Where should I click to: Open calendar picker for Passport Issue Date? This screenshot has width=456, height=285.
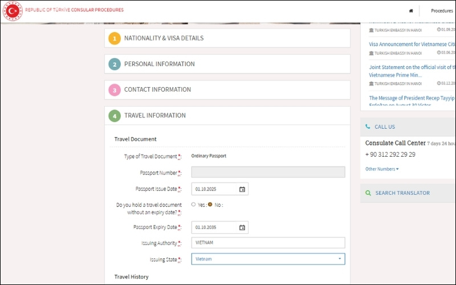[x=242, y=189]
